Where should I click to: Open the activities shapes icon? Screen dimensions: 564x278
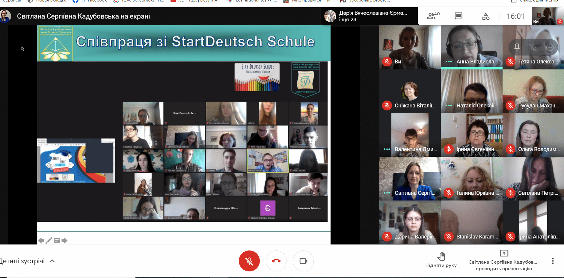(x=485, y=16)
